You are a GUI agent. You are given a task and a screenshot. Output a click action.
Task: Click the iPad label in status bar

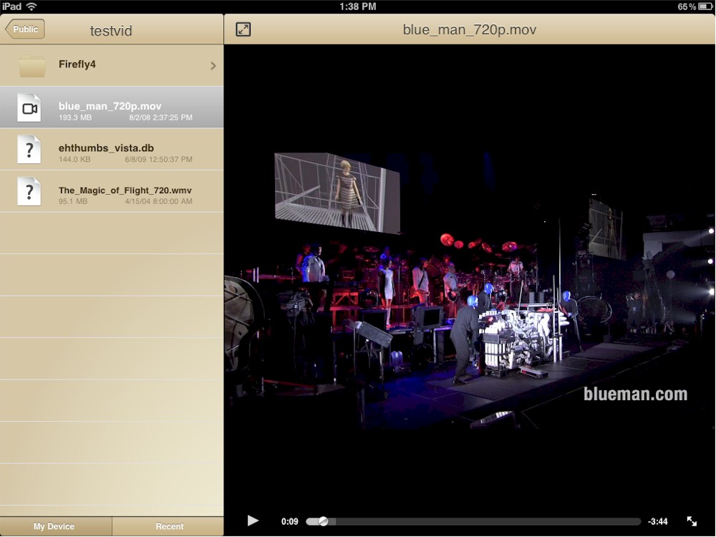[x=12, y=6]
